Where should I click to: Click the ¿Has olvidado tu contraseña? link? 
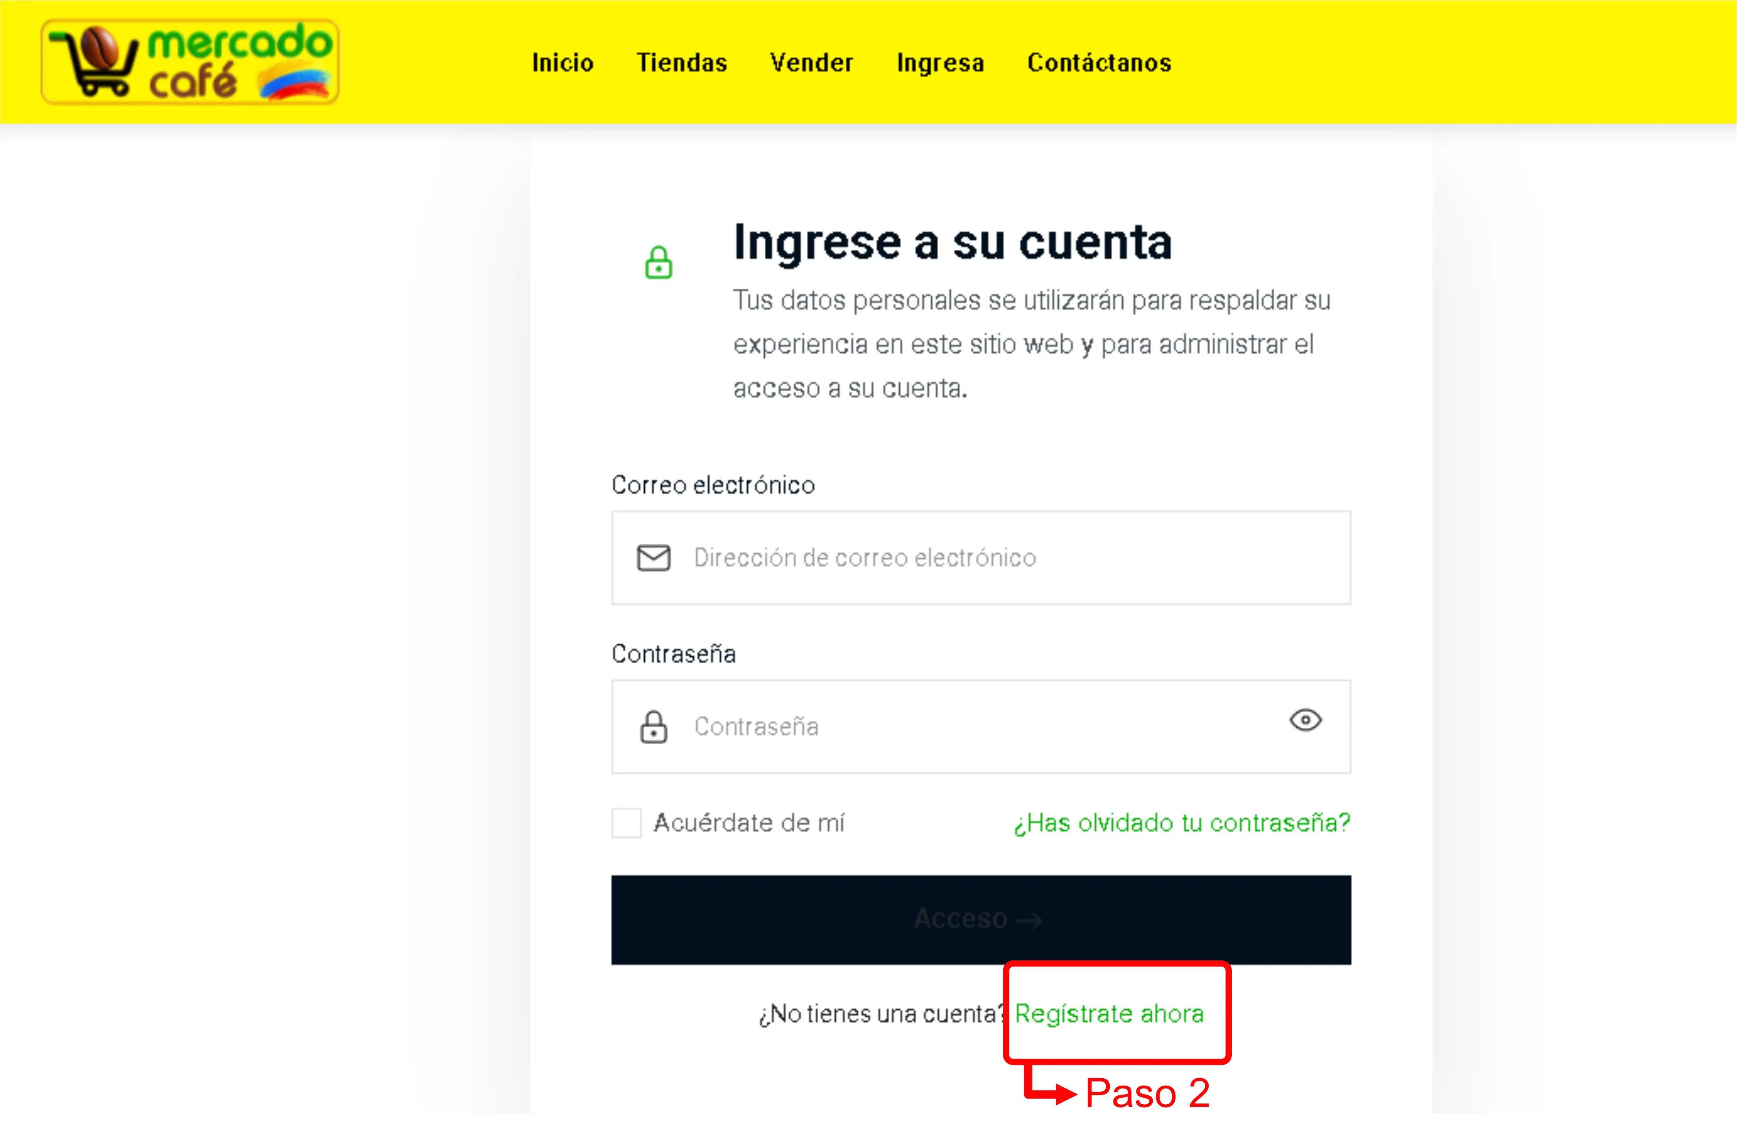[1182, 823]
